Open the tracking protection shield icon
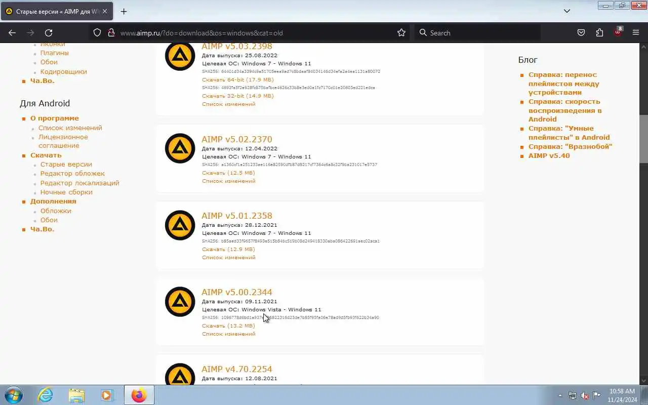The width and height of the screenshot is (648, 405). [97, 32]
